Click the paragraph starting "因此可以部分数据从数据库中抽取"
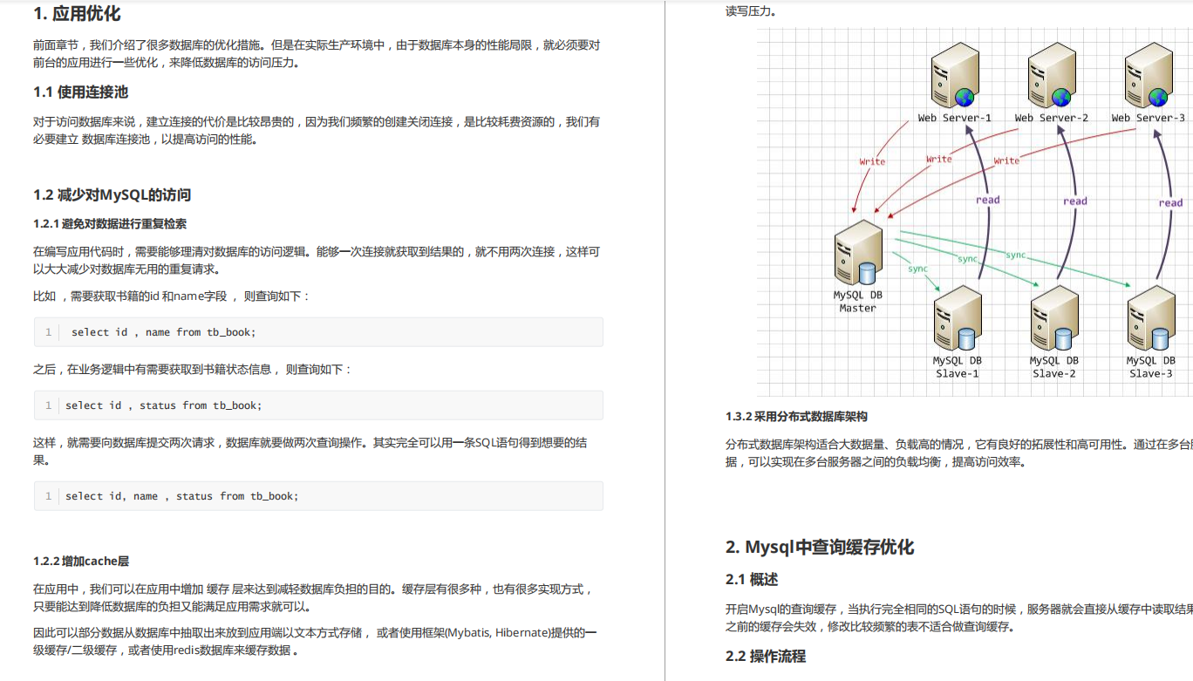Viewport: 1193px width, 681px height. coord(316,641)
